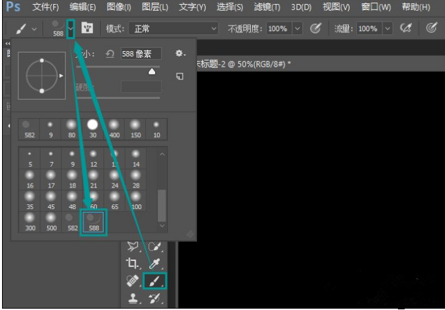Open the 图层(L) menu
The image size is (445, 310).
click(x=155, y=7)
